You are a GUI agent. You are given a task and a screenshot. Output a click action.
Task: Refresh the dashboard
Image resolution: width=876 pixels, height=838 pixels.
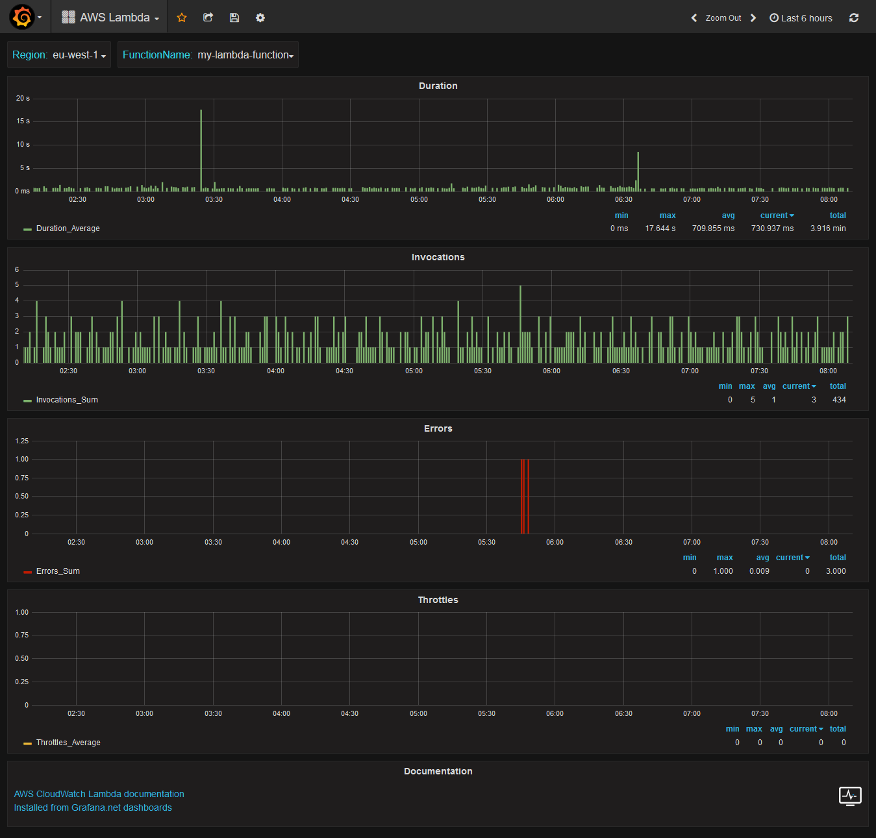point(854,18)
